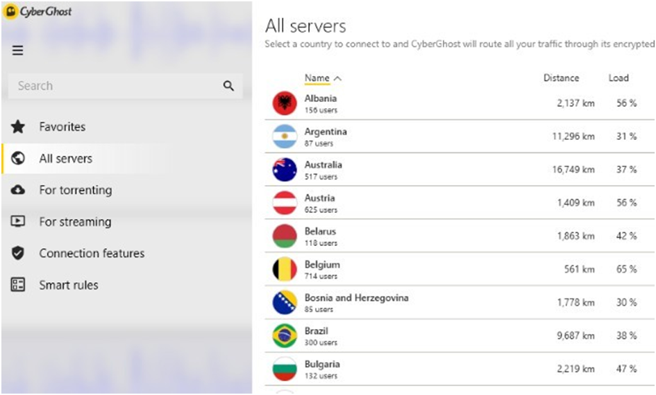
Task: Sort the list by Load column
Action: [x=619, y=78]
